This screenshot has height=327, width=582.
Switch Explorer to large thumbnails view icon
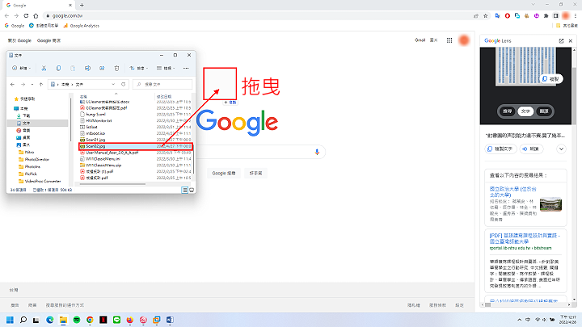coord(192,190)
